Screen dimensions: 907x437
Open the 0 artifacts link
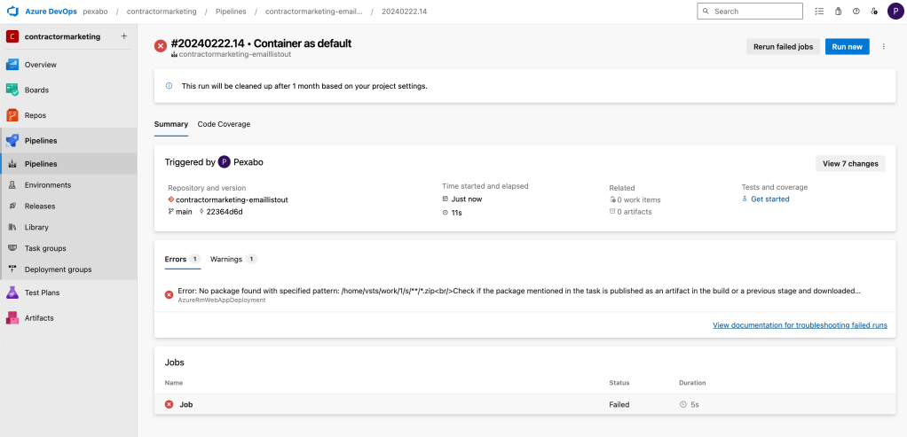634,212
